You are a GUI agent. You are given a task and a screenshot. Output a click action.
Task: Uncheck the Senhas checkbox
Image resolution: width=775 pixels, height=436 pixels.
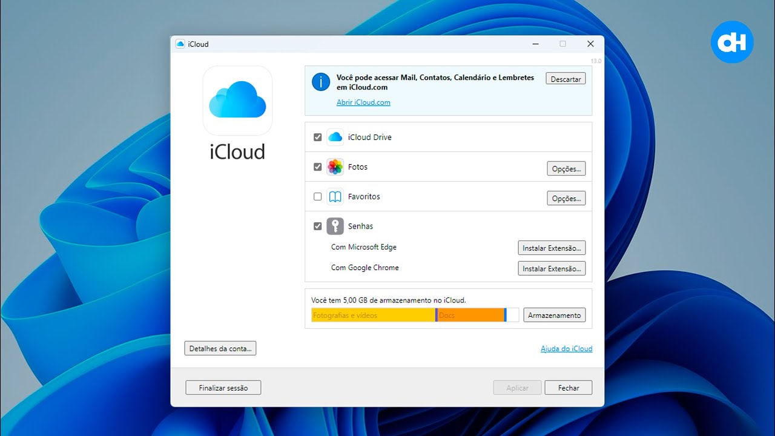[x=317, y=226]
